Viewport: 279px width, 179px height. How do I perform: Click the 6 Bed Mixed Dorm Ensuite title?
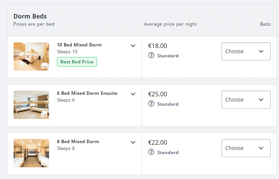coord(87,93)
